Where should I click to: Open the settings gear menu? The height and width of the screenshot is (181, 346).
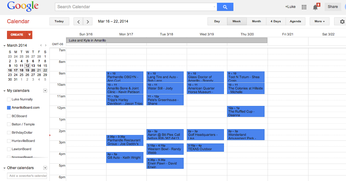(x=342, y=21)
